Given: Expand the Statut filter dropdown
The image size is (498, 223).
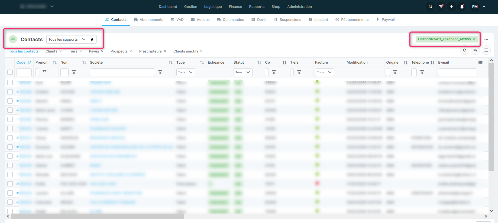Looking at the screenshot, I should click(x=243, y=72).
